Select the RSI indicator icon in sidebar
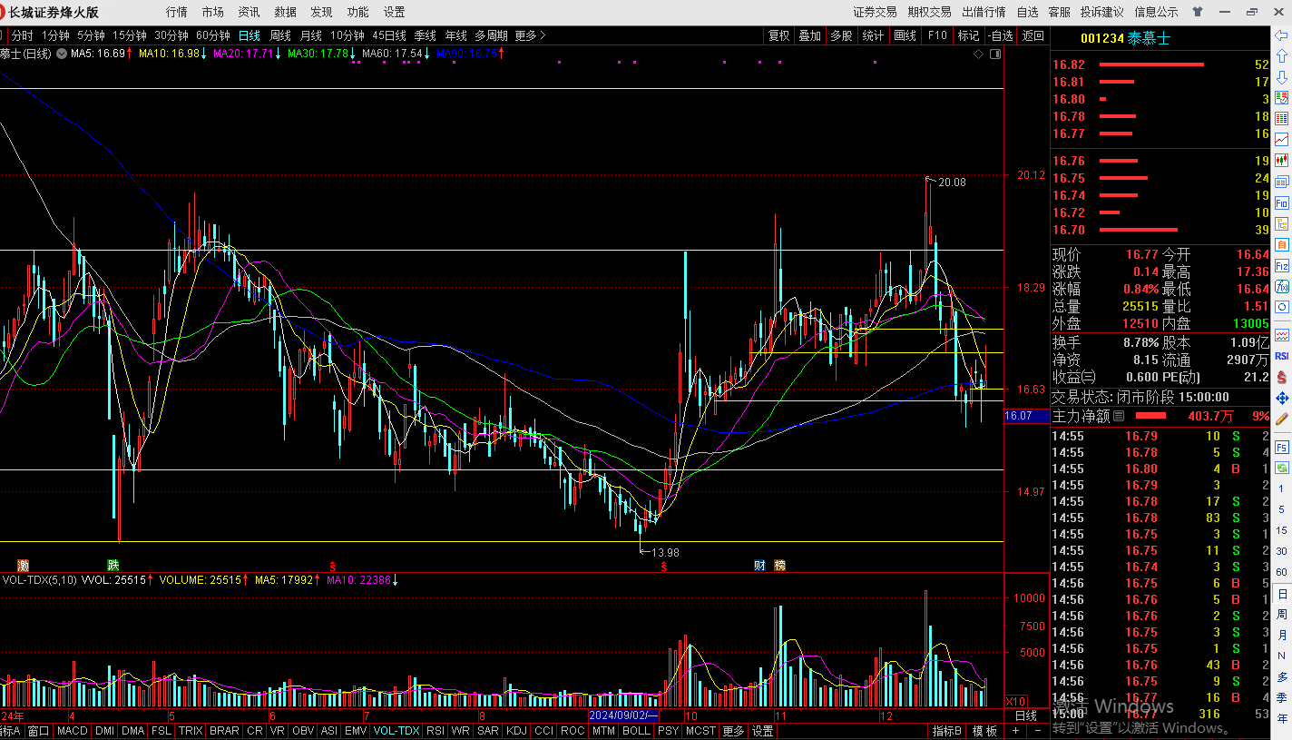Viewport: 1292px width, 740px height. [1282, 356]
